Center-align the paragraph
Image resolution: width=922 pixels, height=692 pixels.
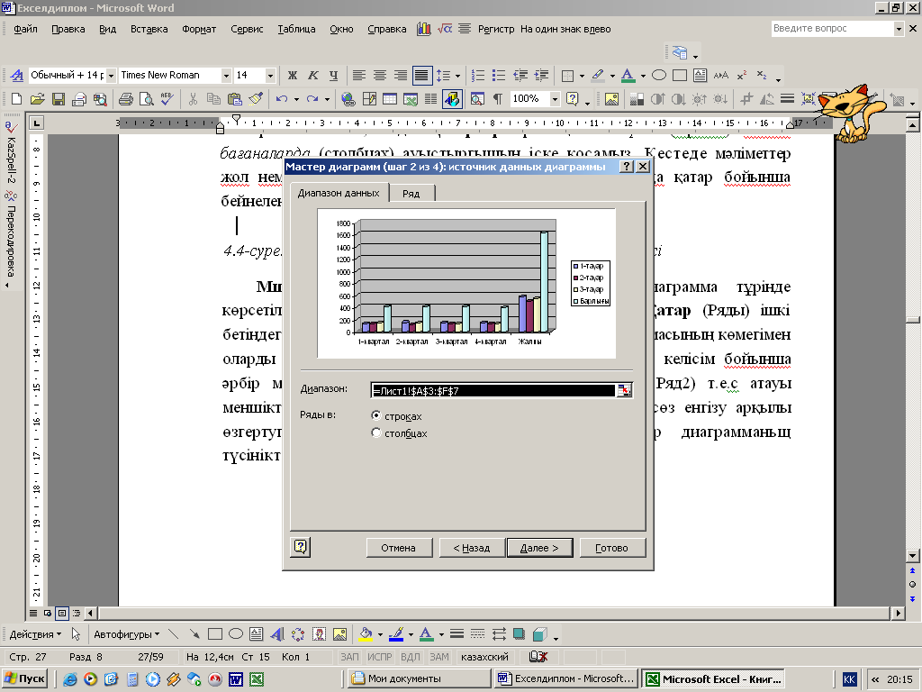point(380,76)
